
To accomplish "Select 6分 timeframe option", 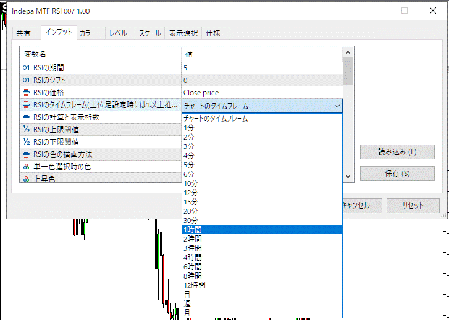I will click(x=262, y=174).
